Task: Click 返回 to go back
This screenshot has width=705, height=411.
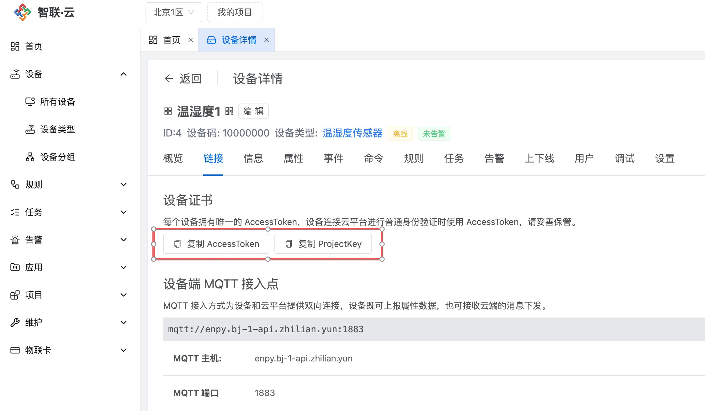Action: (183, 78)
